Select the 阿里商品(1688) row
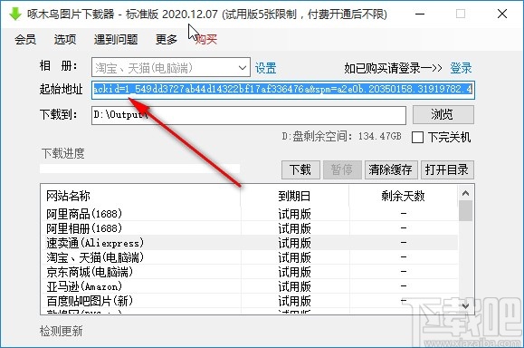Image resolution: width=524 pixels, height=348 pixels. click(x=249, y=214)
